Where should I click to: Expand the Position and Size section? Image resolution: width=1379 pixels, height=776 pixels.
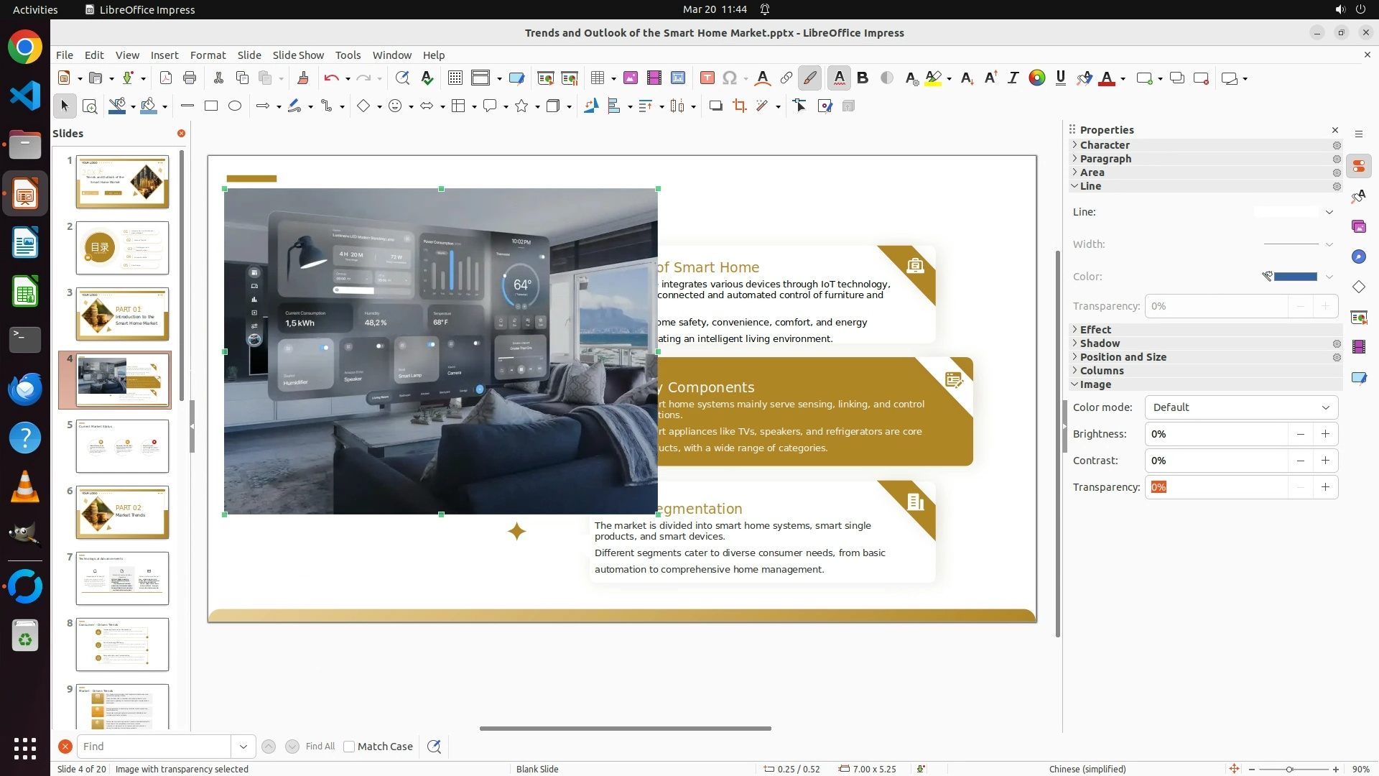(1123, 357)
